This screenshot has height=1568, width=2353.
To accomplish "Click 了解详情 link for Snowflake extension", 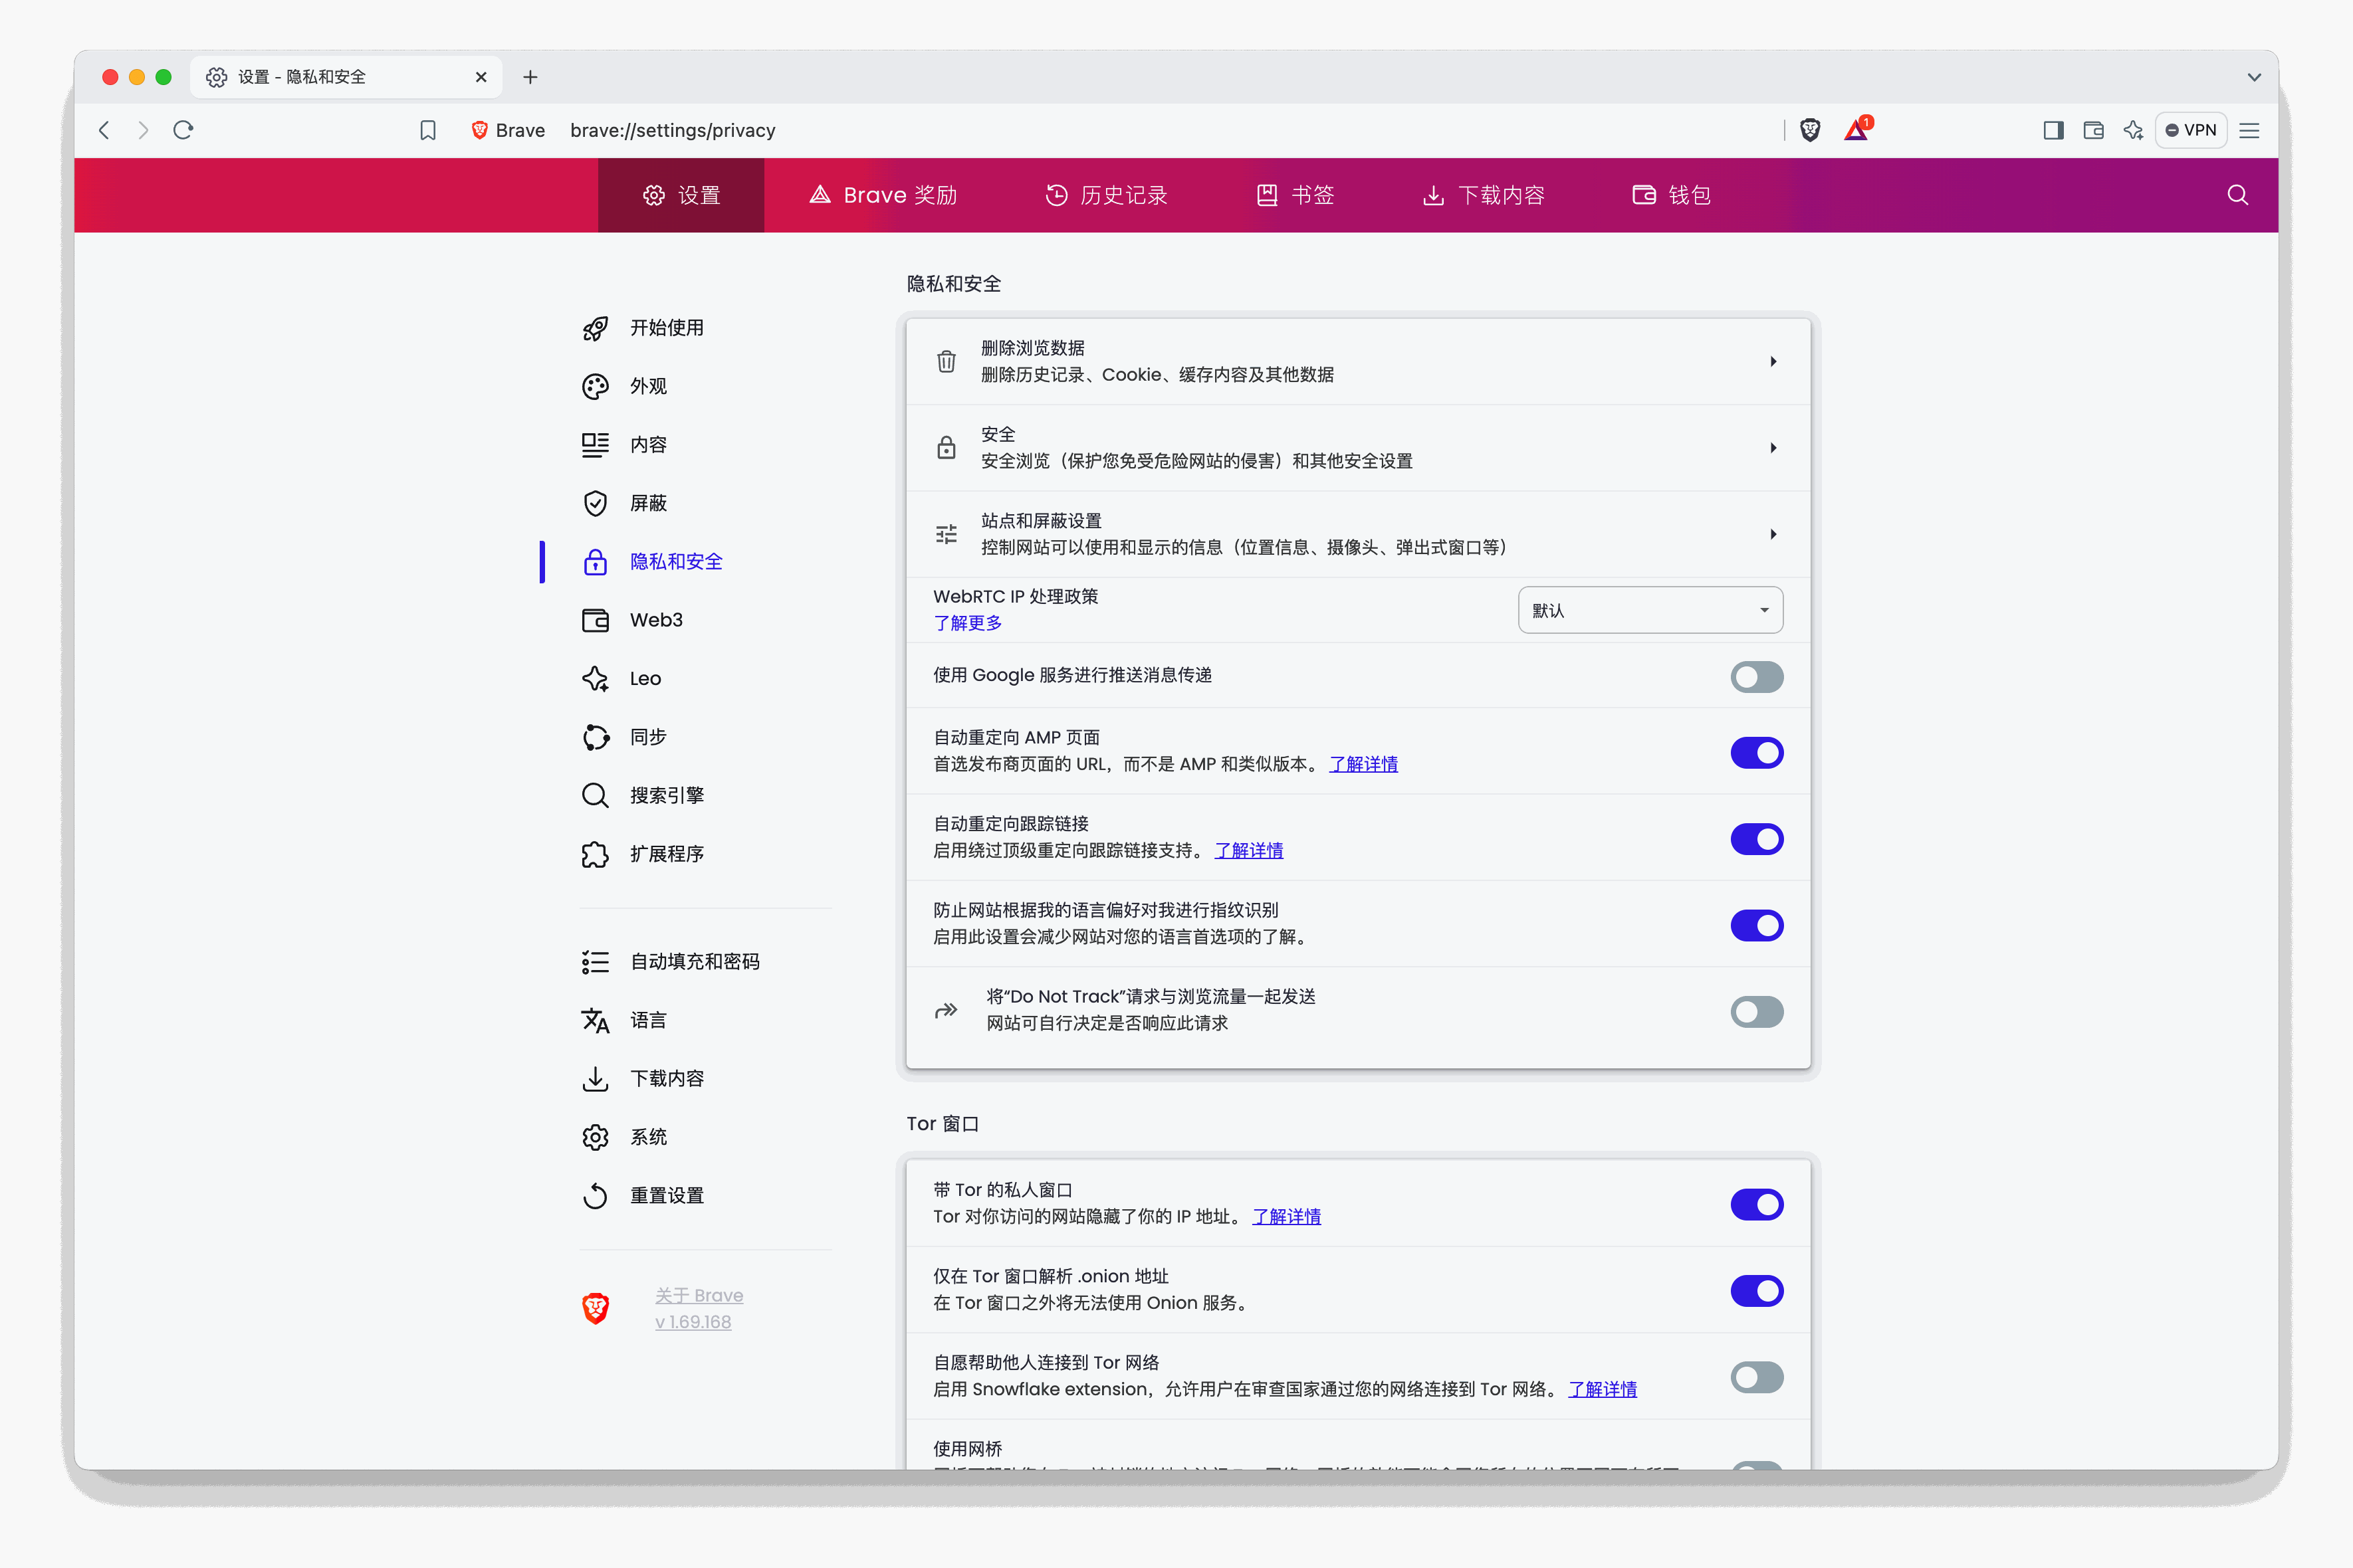I will click(1603, 1389).
